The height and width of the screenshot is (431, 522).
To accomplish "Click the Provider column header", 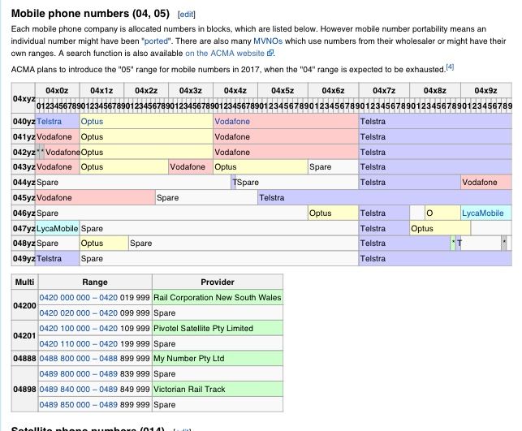I will tap(218, 282).
